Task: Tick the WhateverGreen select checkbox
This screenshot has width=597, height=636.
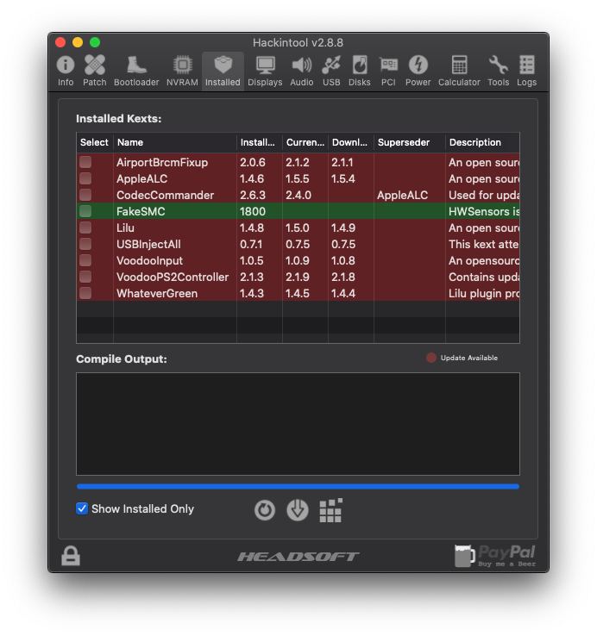Action: click(x=85, y=293)
